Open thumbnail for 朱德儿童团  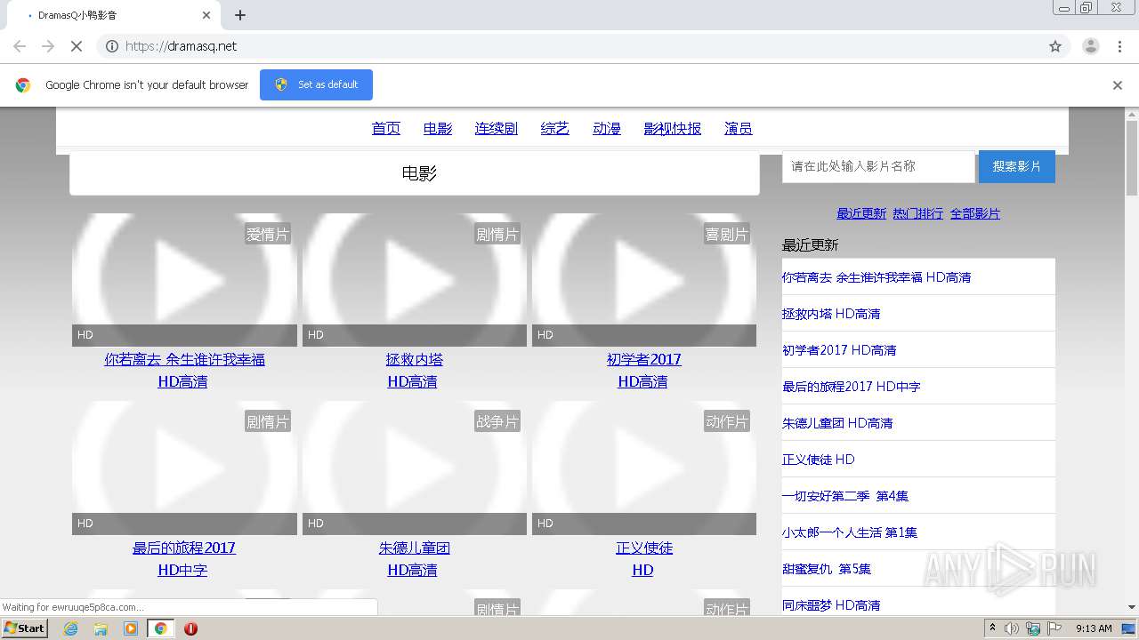(x=415, y=468)
